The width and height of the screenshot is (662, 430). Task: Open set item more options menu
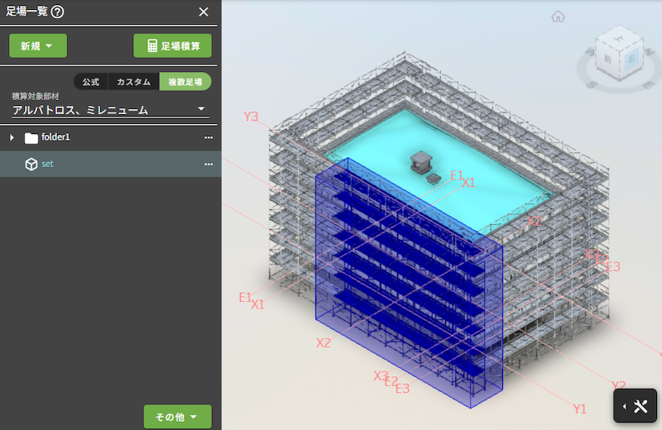click(x=209, y=164)
